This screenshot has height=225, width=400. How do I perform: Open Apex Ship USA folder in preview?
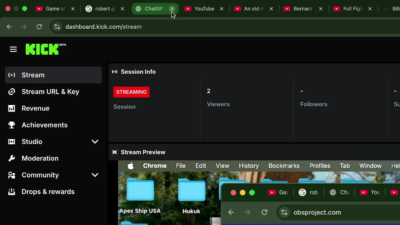[x=140, y=196]
